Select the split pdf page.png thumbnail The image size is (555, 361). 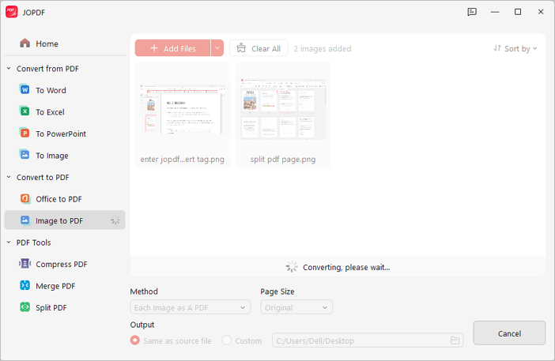click(283, 109)
